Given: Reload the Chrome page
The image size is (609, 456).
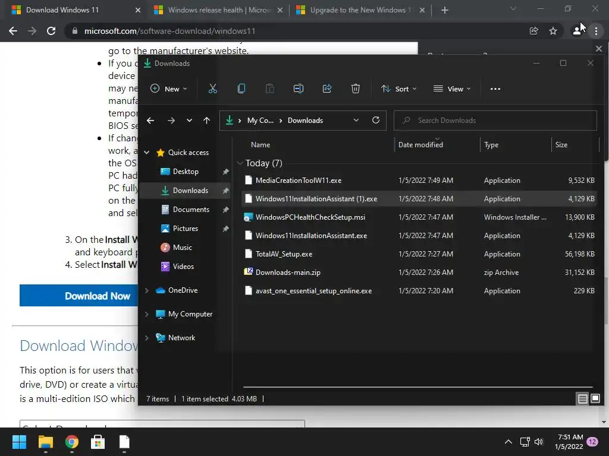Looking at the screenshot, I should [x=51, y=31].
